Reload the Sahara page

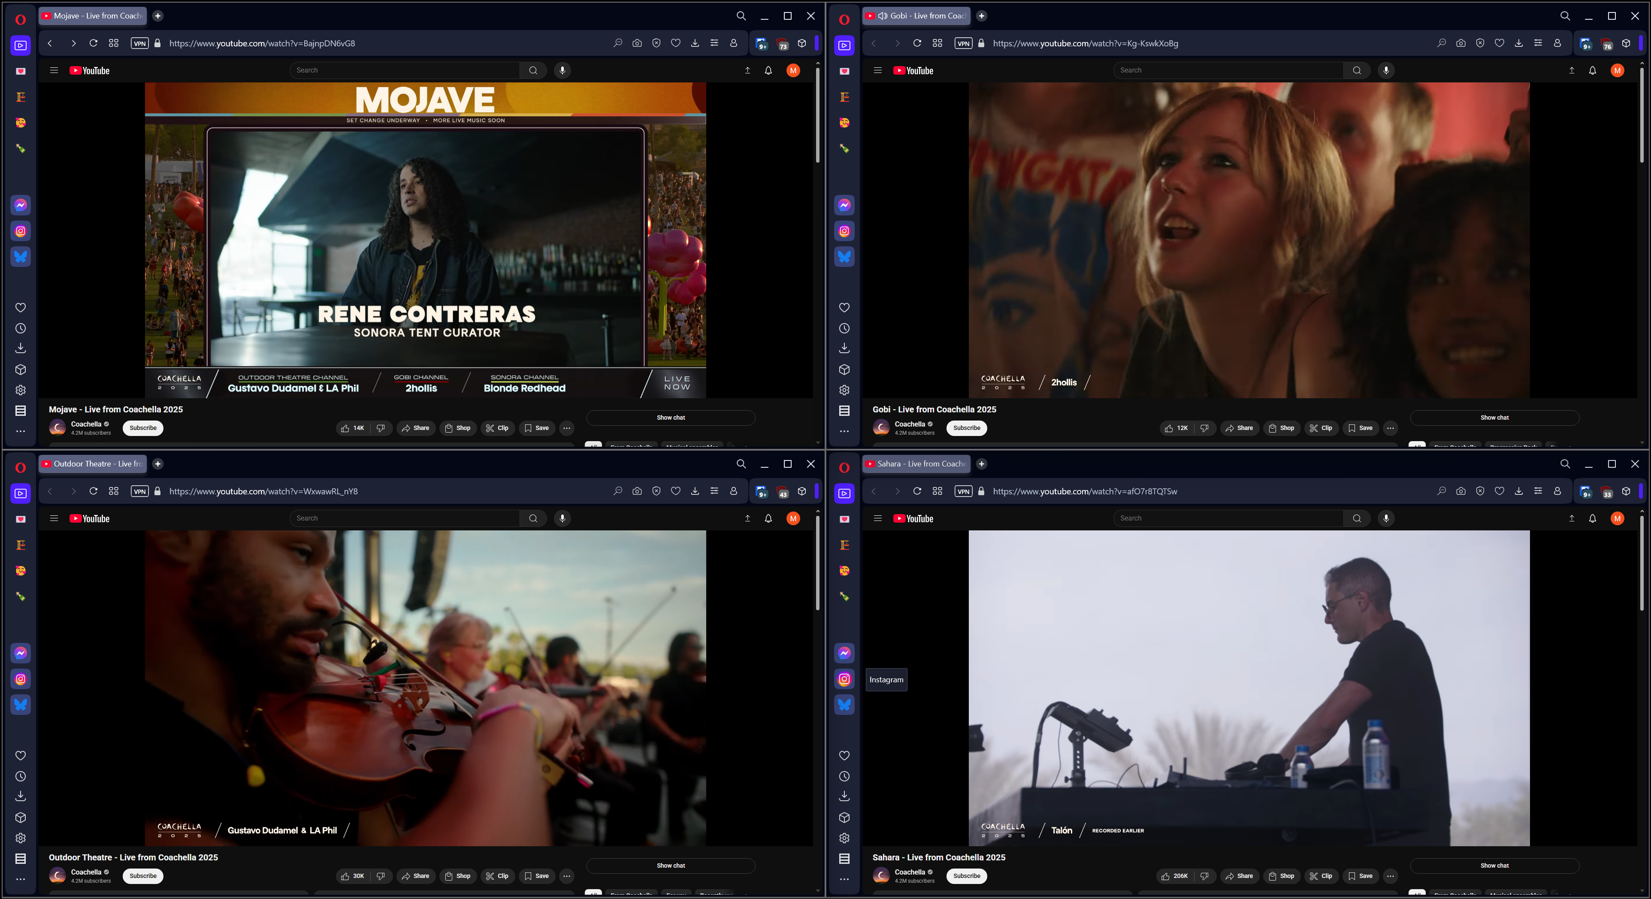tap(916, 491)
